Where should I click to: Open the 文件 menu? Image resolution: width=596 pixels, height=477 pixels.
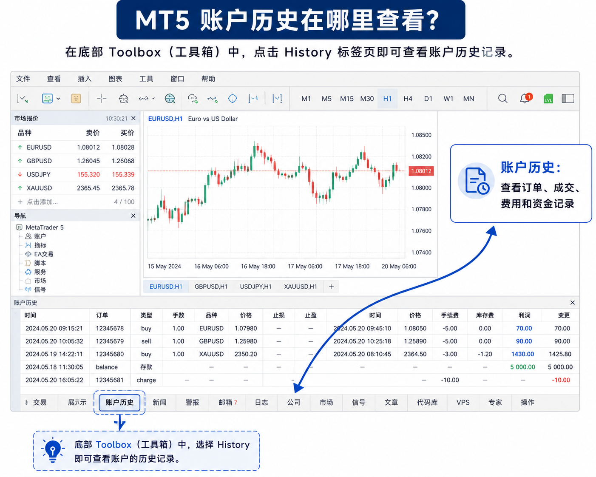tap(23, 79)
